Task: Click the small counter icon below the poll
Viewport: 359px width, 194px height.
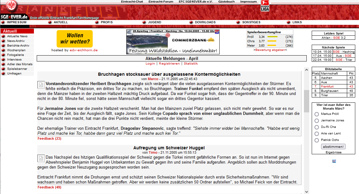Action: (334, 161)
